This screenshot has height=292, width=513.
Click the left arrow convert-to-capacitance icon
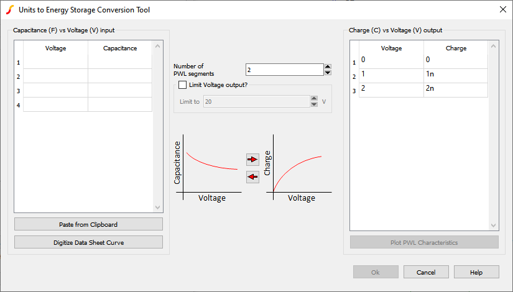(252, 177)
